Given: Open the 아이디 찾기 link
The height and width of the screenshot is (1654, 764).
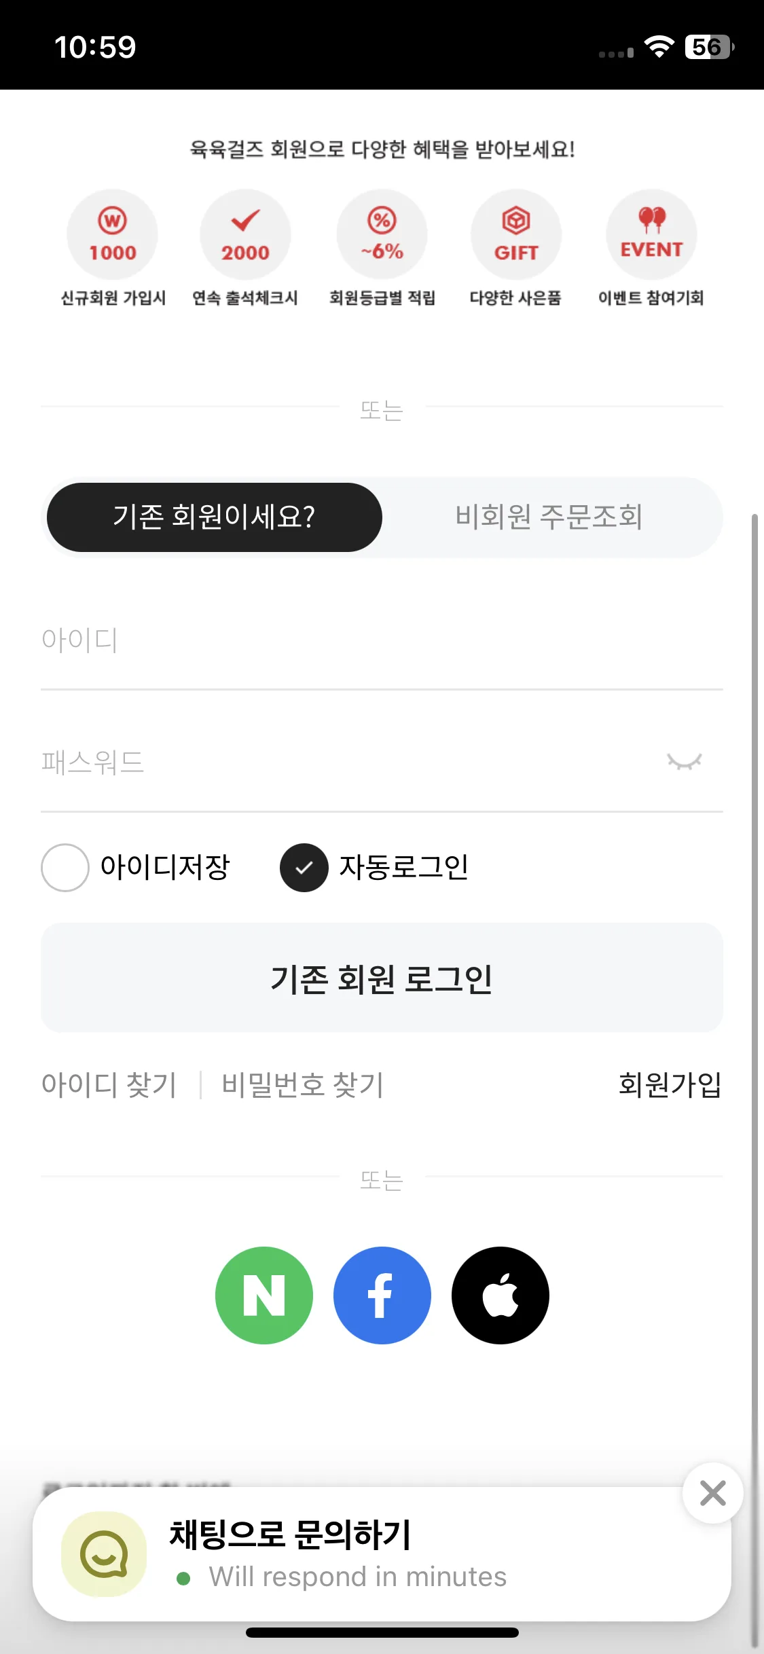Looking at the screenshot, I should pos(109,1084).
